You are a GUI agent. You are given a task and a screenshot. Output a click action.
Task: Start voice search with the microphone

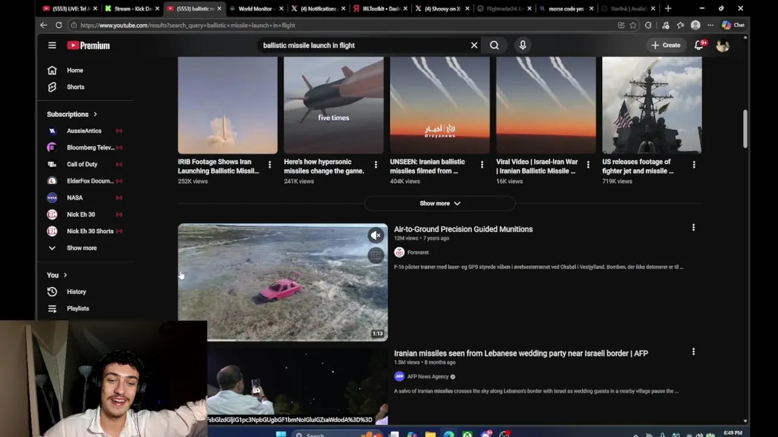pyautogui.click(x=523, y=45)
